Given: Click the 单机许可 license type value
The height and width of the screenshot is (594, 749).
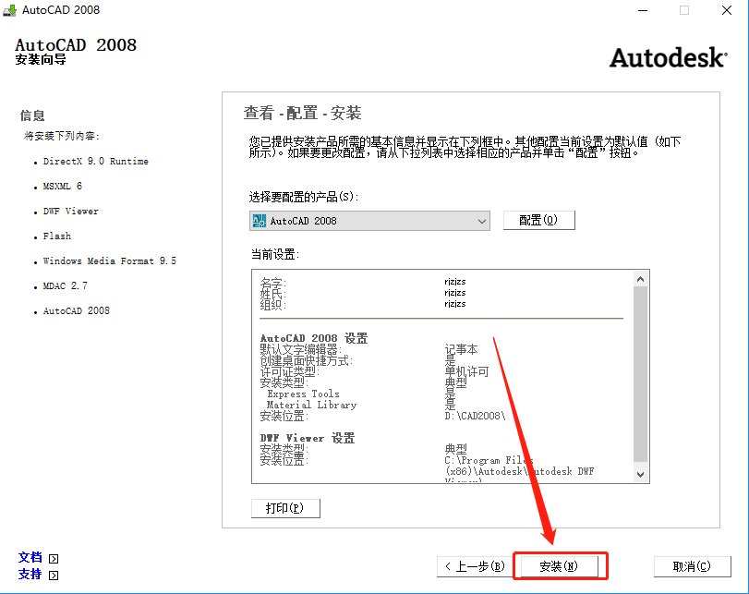Looking at the screenshot, I should click(466, 371).
